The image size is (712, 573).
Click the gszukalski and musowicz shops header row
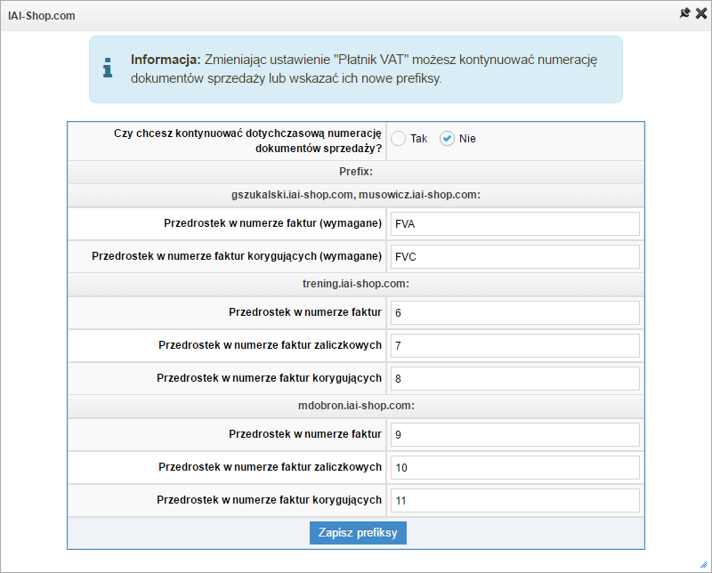[x=356, y=195]
